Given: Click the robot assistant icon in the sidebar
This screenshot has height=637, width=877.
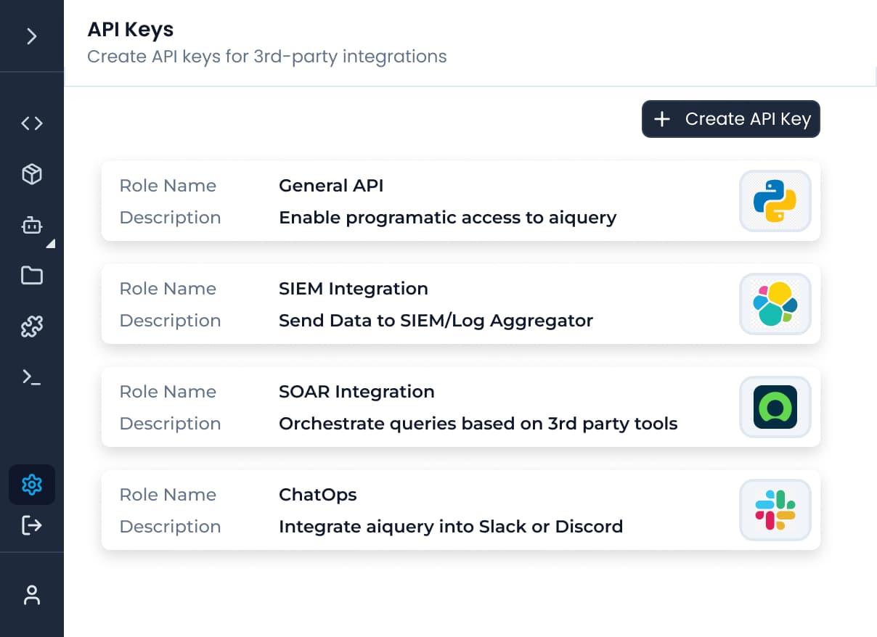Looking at the screenshot, I should (x=32, y=225).
